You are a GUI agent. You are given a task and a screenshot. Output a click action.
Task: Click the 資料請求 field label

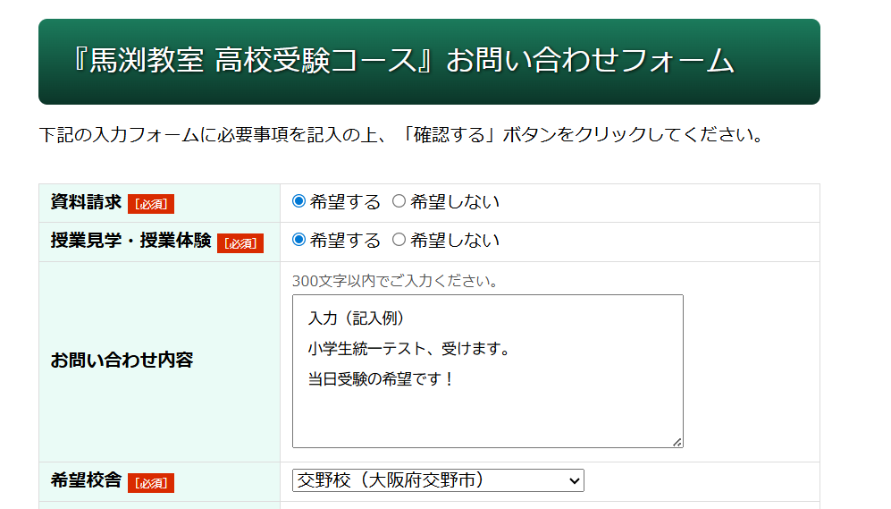coord(86,202)
